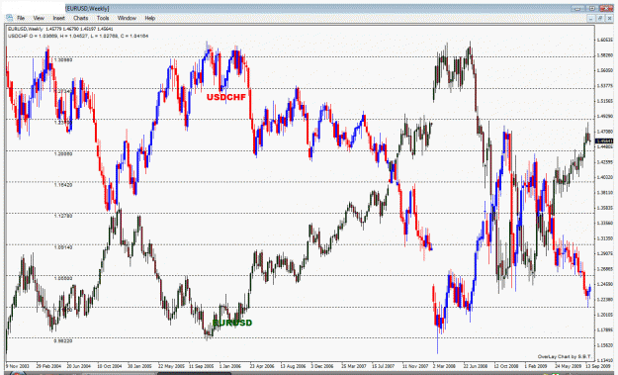Screen dimensions: 618x375
Task: Open the Help menu
Action: pyautogui.click(x=149, y=18)
